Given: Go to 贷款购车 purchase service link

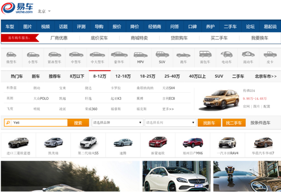Looking at the screenshot, I should [179, 38].
